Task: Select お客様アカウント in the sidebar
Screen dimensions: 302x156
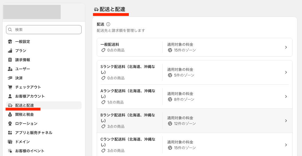Action: pyautogui.click(x=30, y=96)
